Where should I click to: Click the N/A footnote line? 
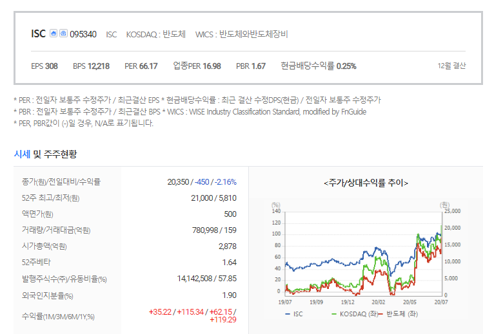[83, 123]
